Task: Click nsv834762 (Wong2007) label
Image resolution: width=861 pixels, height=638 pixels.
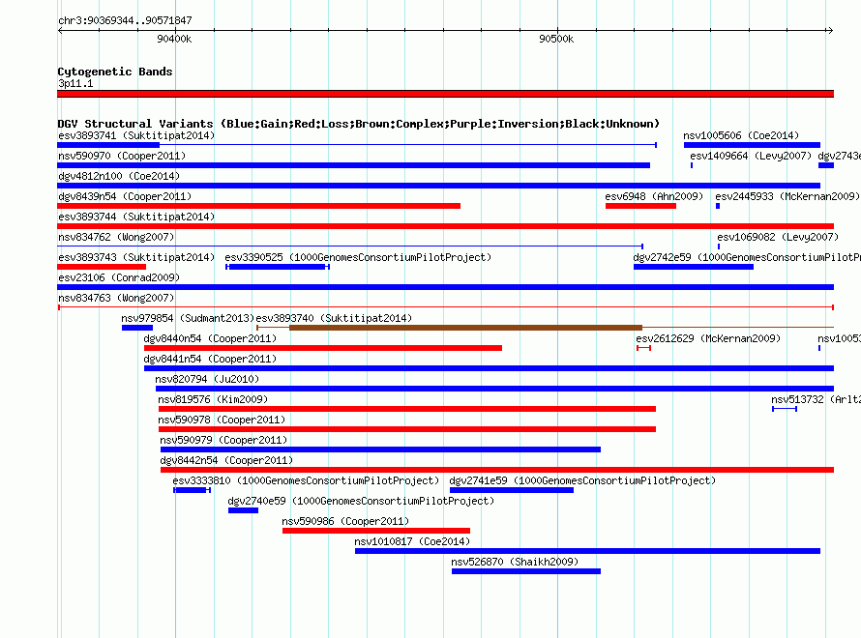Action: tap(116, 237)
